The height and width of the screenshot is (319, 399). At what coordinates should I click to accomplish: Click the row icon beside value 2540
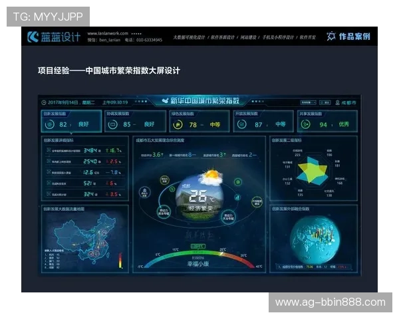(49, 161)
